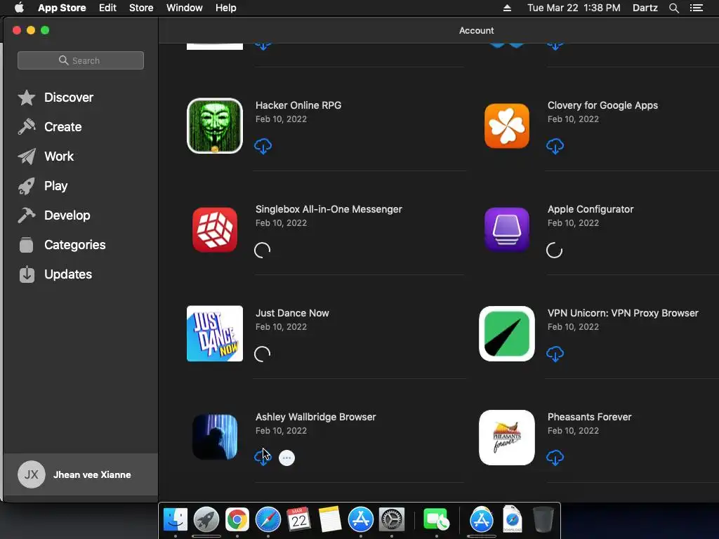Open Safari download file in Dock
The height and width of the screenshot is (539, 719).
512,519
